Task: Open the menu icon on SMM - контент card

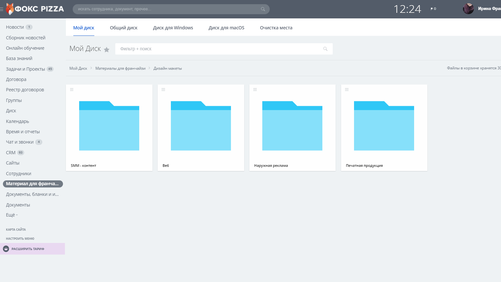Action: tap(72, 90)
